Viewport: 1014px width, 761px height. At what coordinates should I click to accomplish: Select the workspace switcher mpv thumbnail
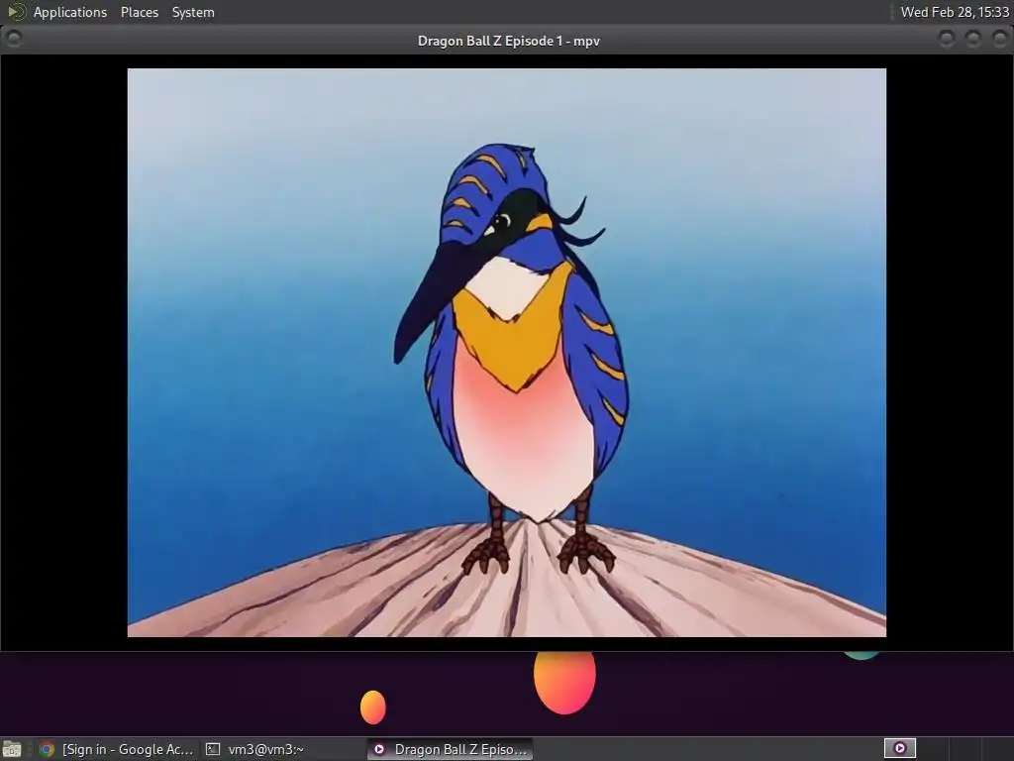tap(899, 749)
